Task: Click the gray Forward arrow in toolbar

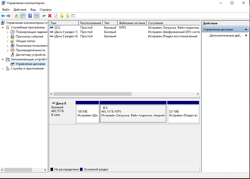Action: tap(9, 16)
